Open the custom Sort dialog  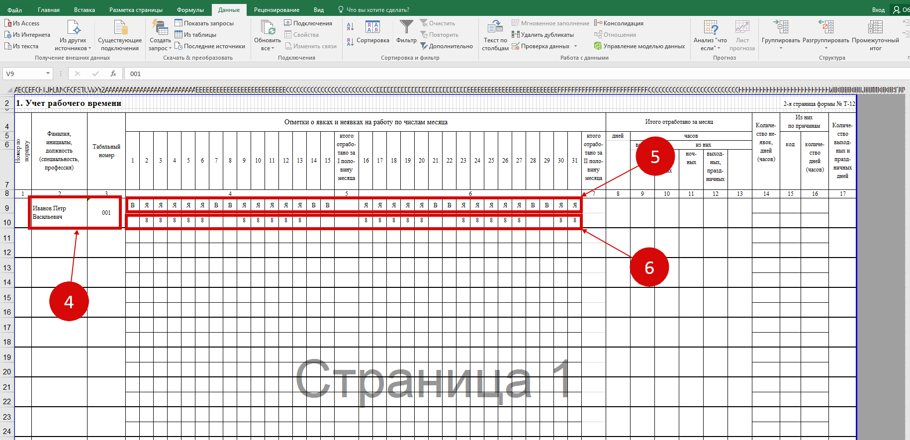(372, 32)
